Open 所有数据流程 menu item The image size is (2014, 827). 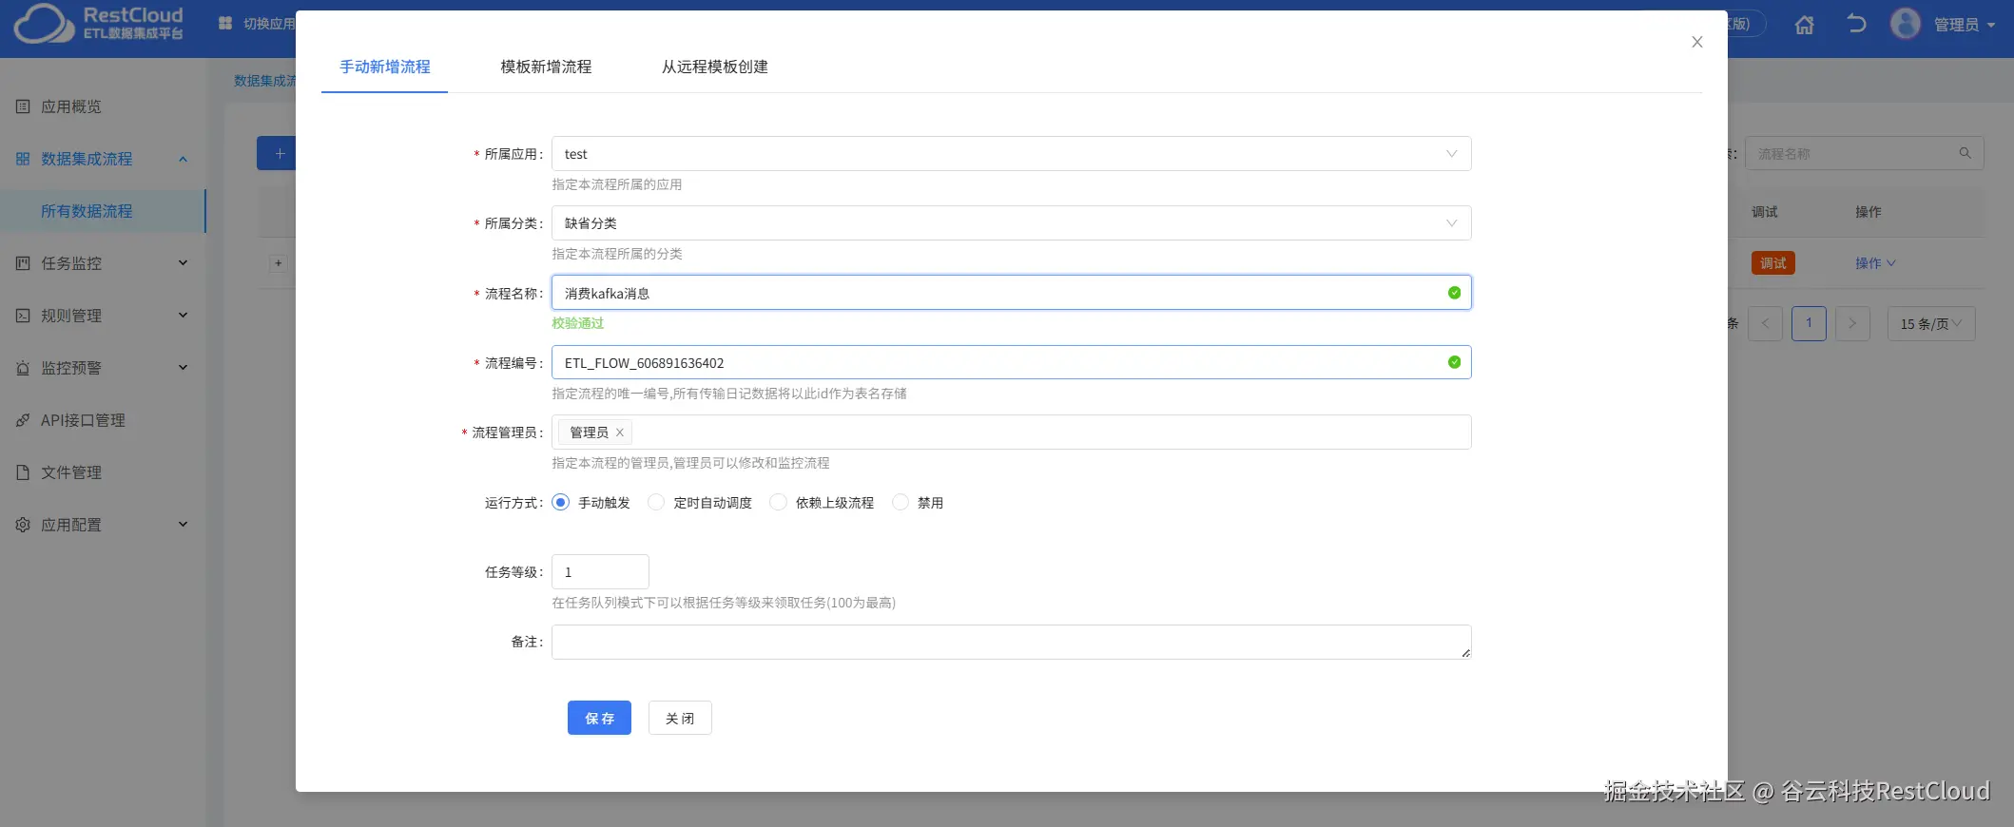[x=103, y=211]
